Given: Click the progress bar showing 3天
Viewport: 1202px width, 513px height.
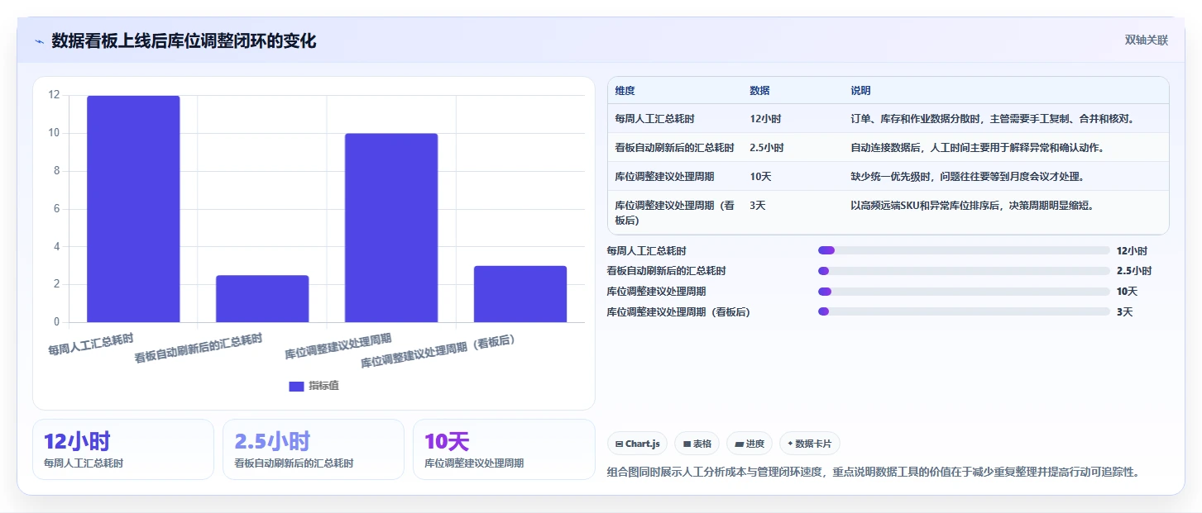Looking at the screenshot, I should 964,311.
